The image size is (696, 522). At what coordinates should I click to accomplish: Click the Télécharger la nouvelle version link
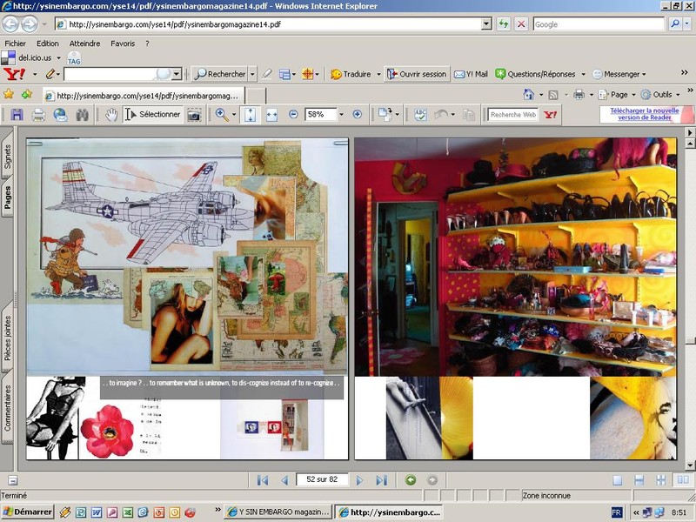click(x=644, y=115)
